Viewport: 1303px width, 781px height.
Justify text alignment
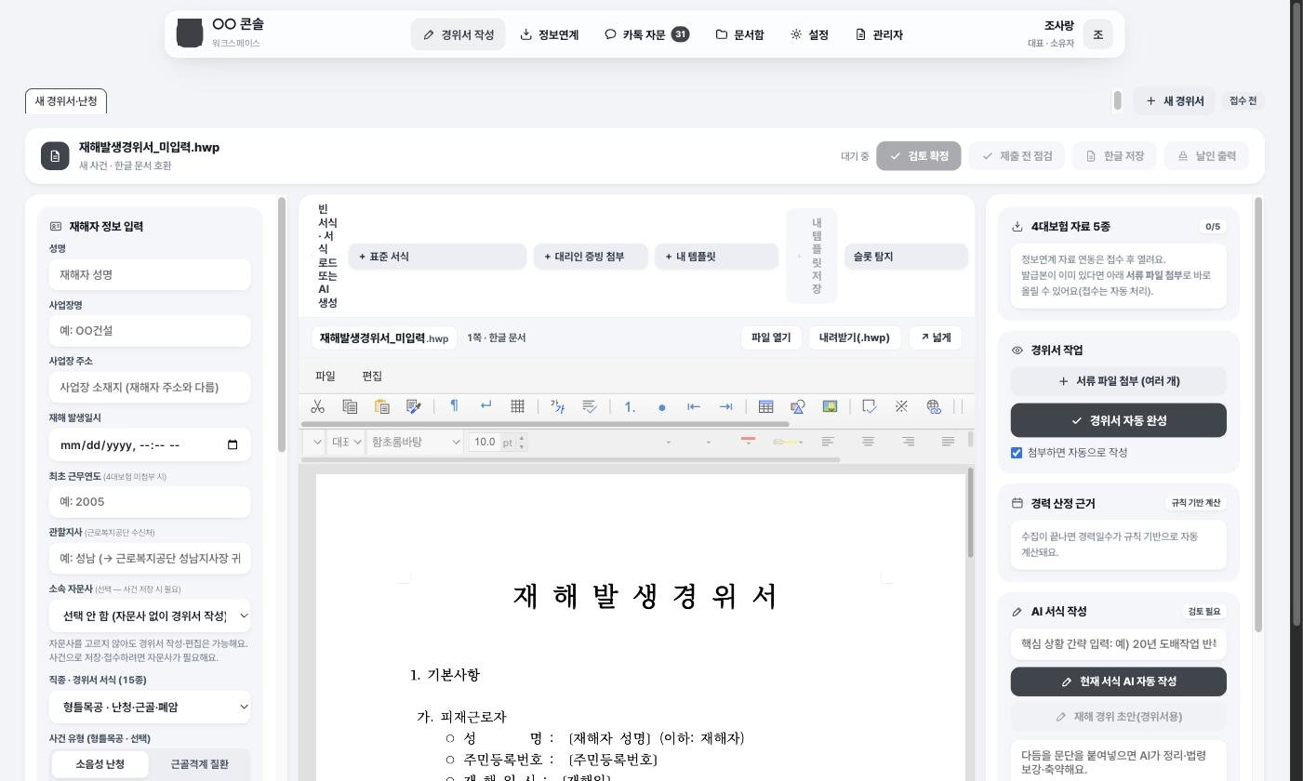(x=948, y=442)
